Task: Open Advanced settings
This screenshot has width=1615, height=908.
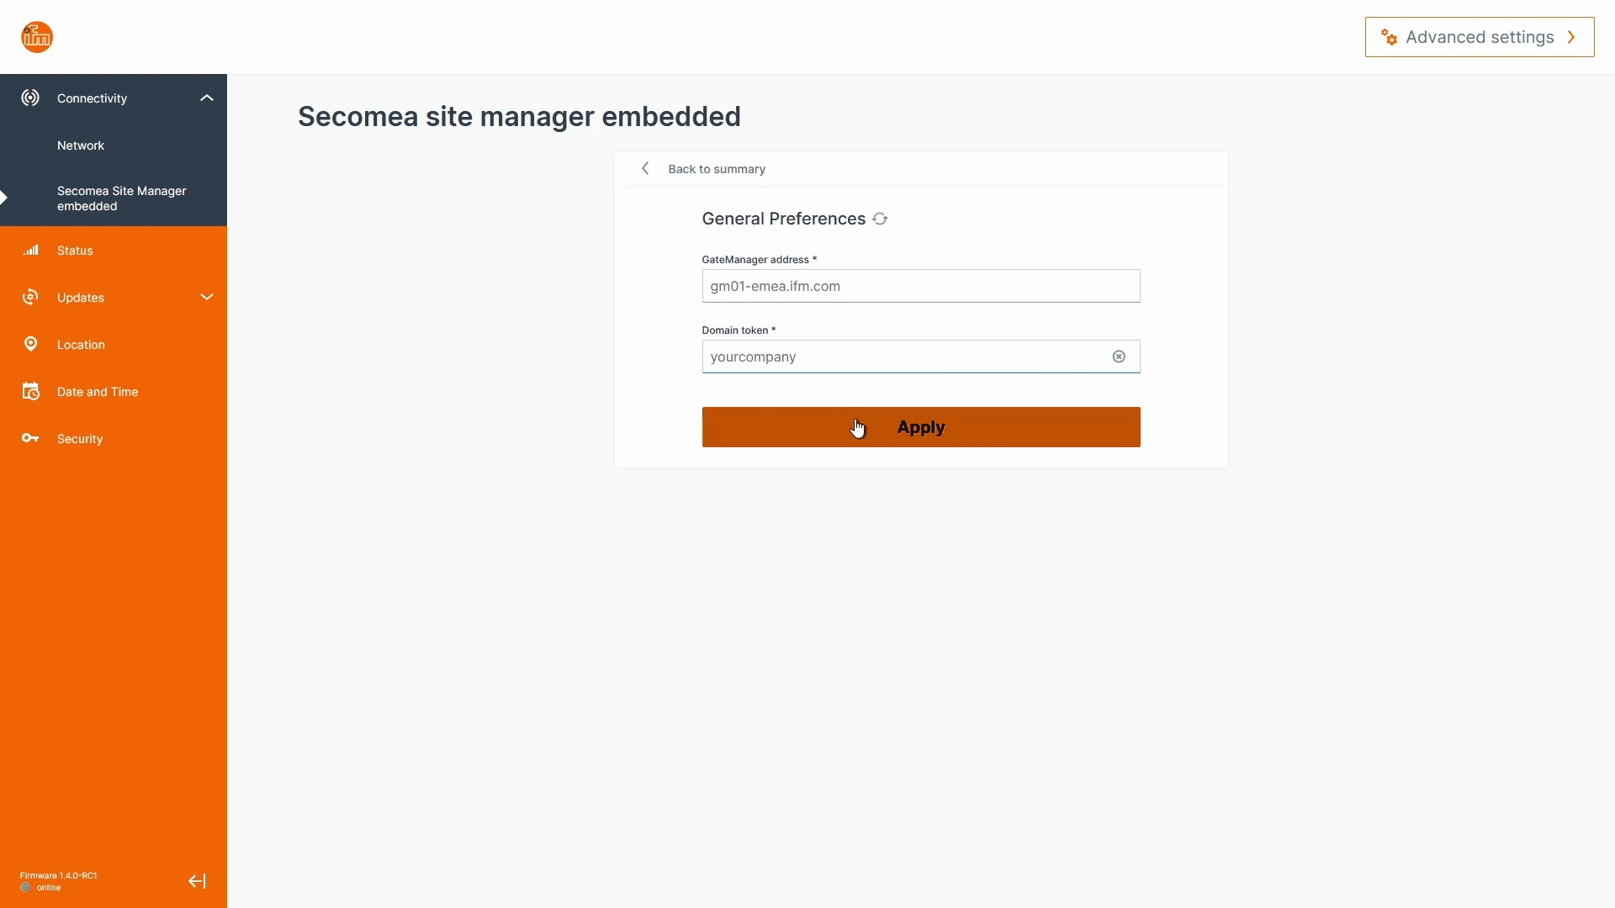Action: coord(1479,37)
